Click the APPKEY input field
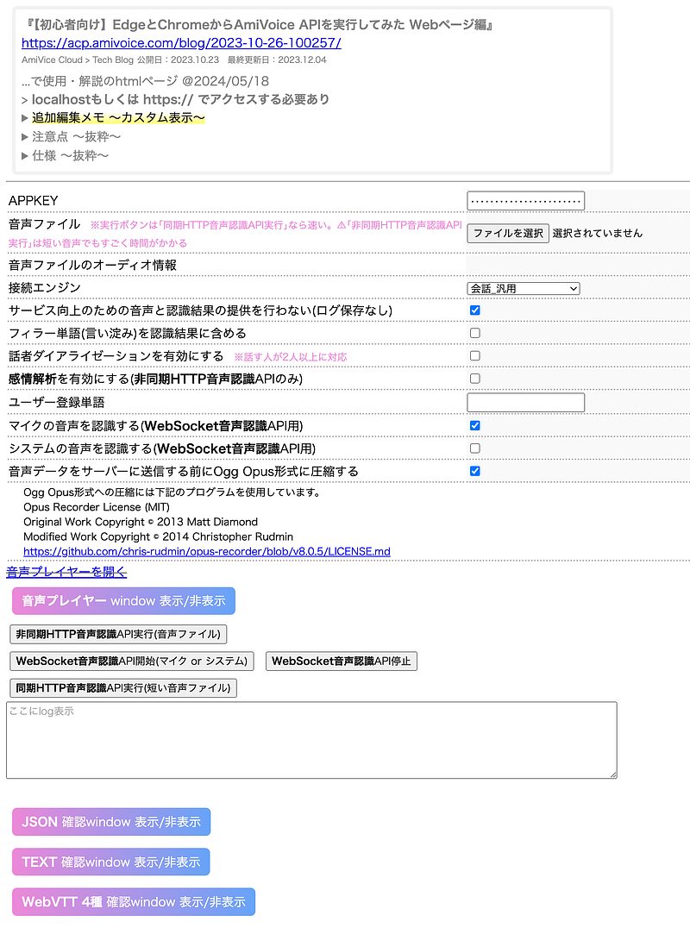The width and height of the screenshot is (690, 928). (x=525, y=200)
